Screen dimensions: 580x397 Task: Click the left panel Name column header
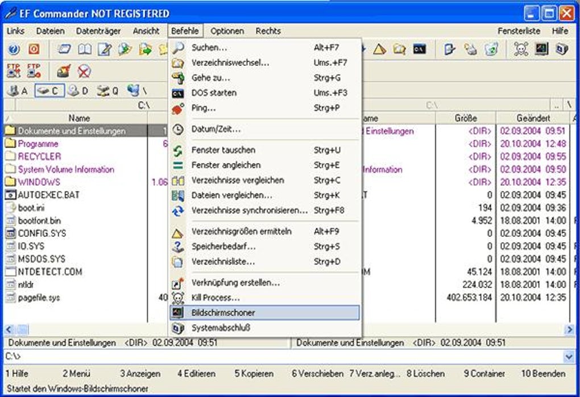(x=79, y=118)
